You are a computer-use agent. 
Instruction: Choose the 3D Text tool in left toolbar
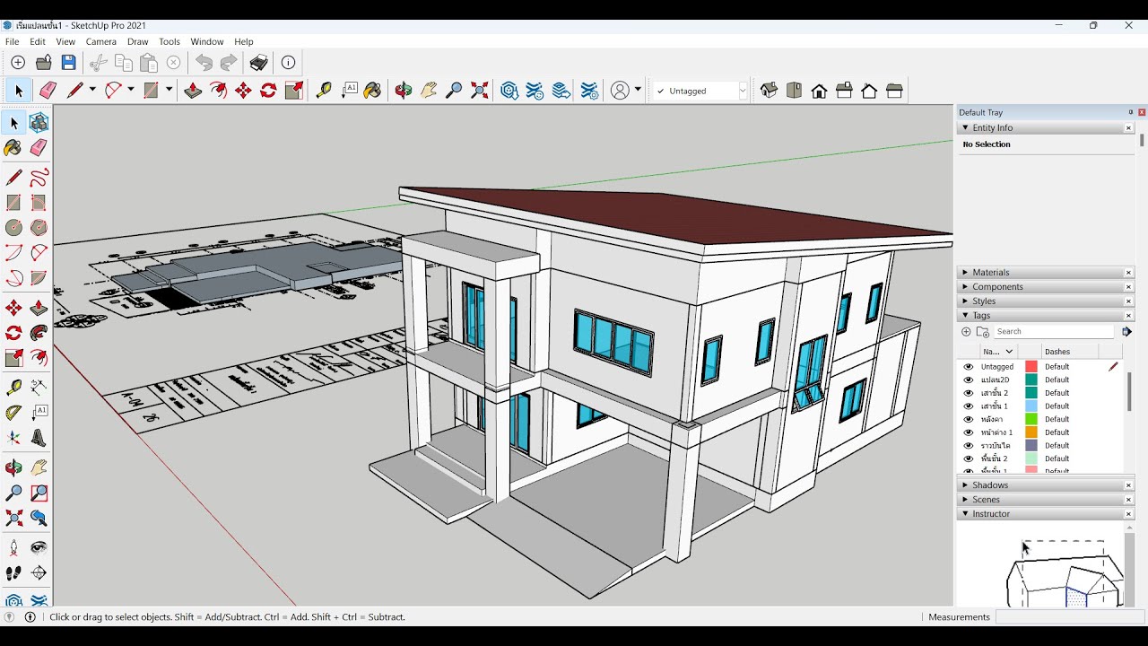[39, 438]
